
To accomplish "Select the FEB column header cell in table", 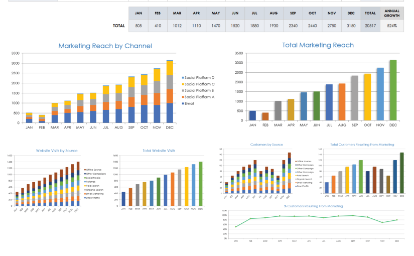I will click(x=158, y=13).
